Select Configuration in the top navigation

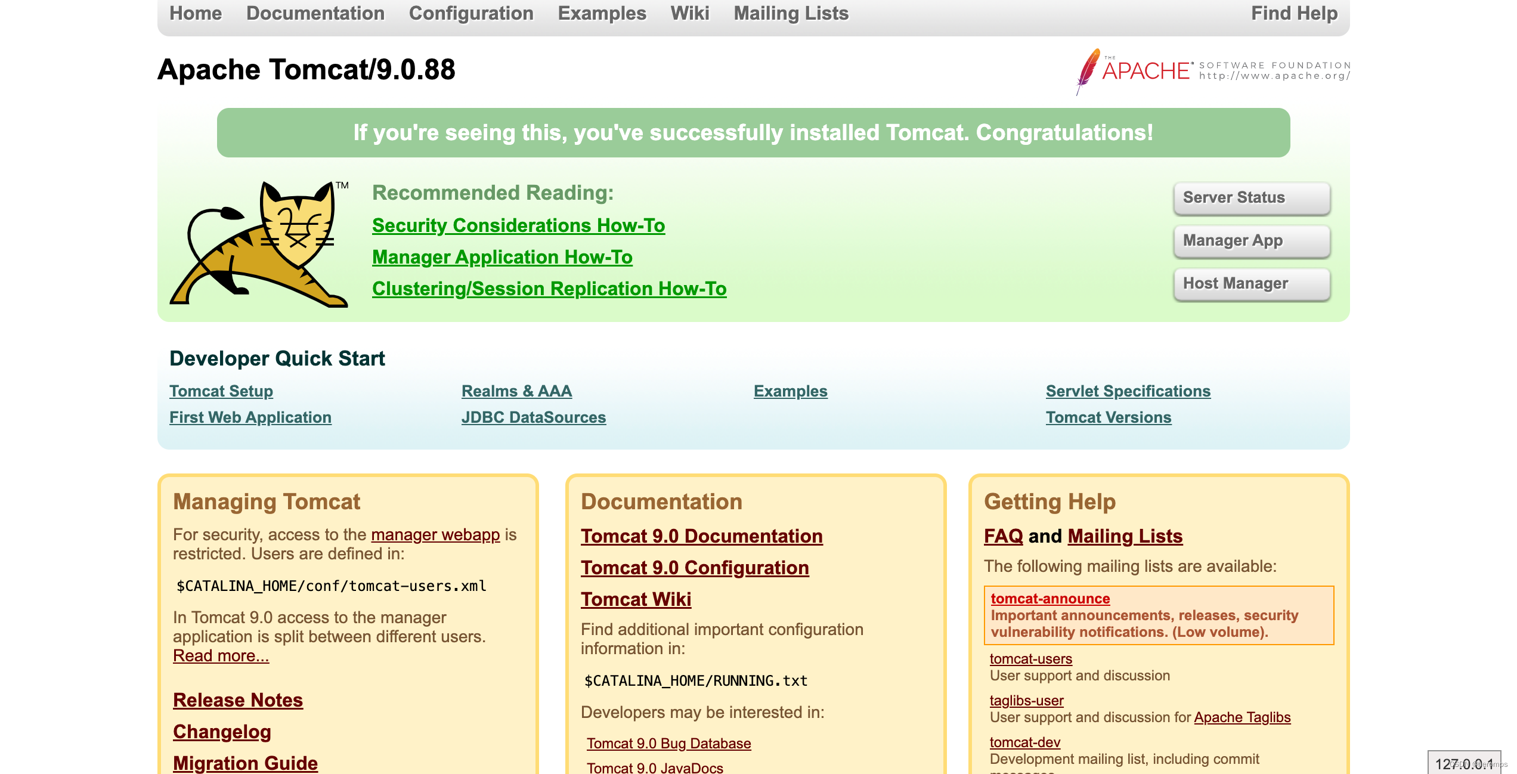pos(471,13)
